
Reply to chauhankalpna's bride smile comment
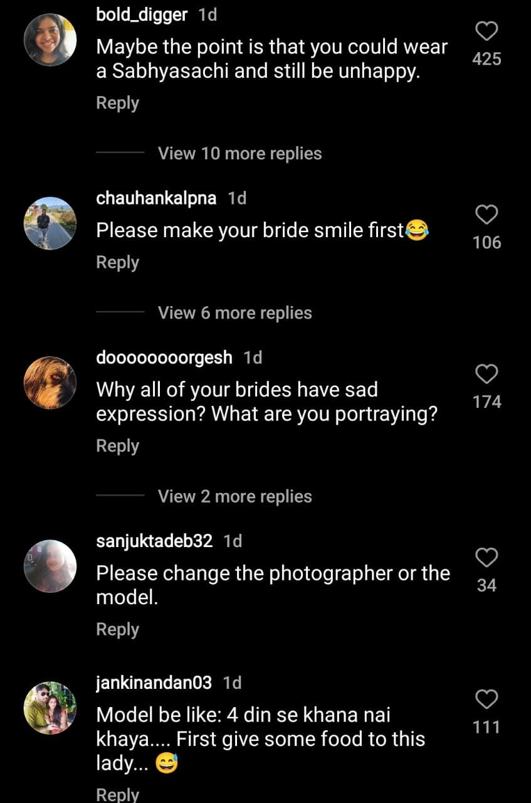117,262
